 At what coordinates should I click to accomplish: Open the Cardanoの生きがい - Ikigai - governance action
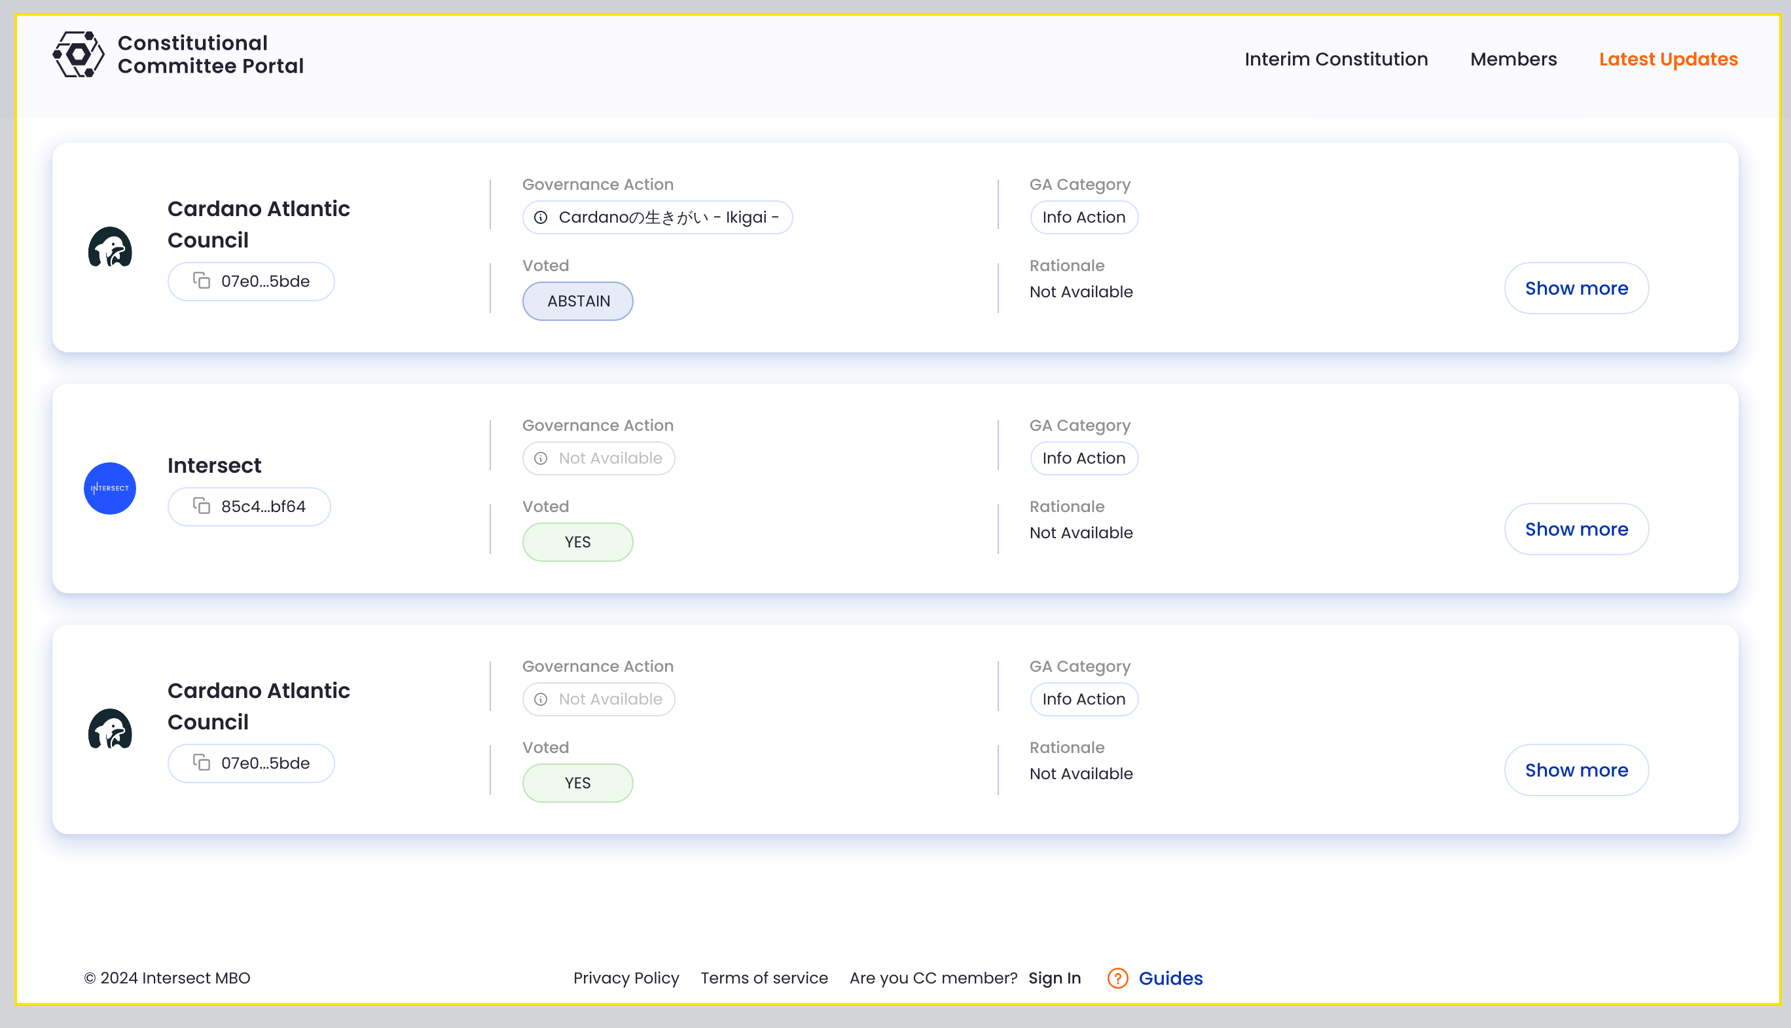[657, 217]
